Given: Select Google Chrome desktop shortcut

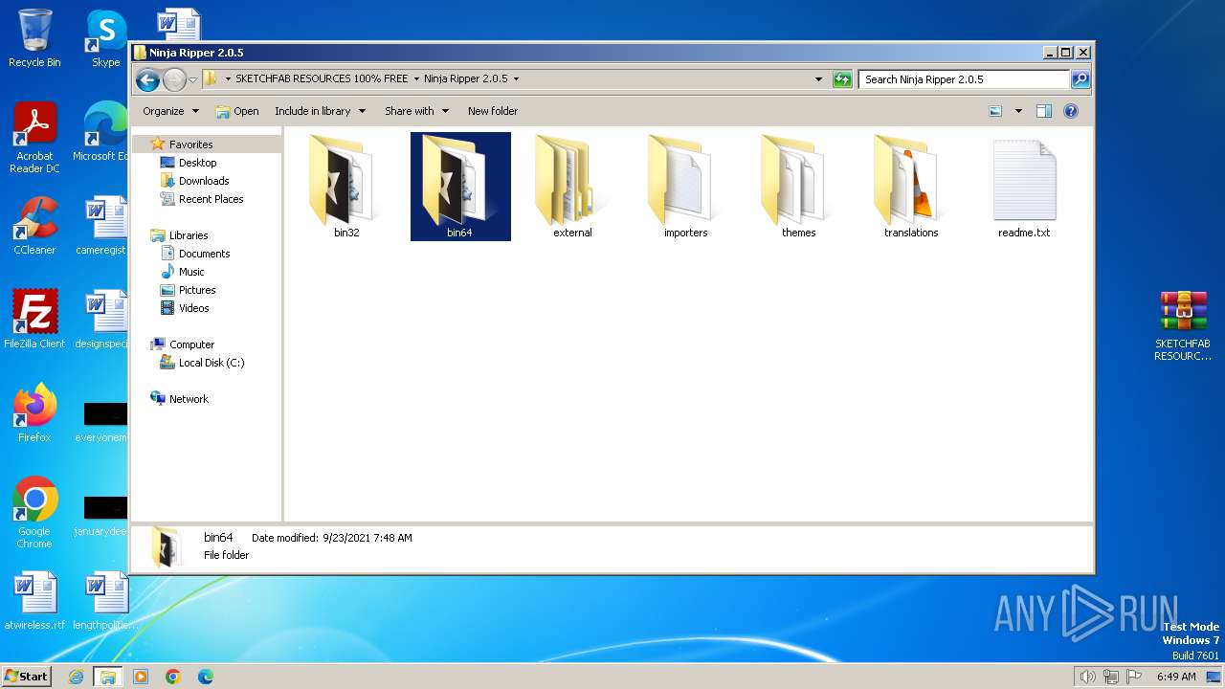Looking at the screenshot, I should click(34, 512).
